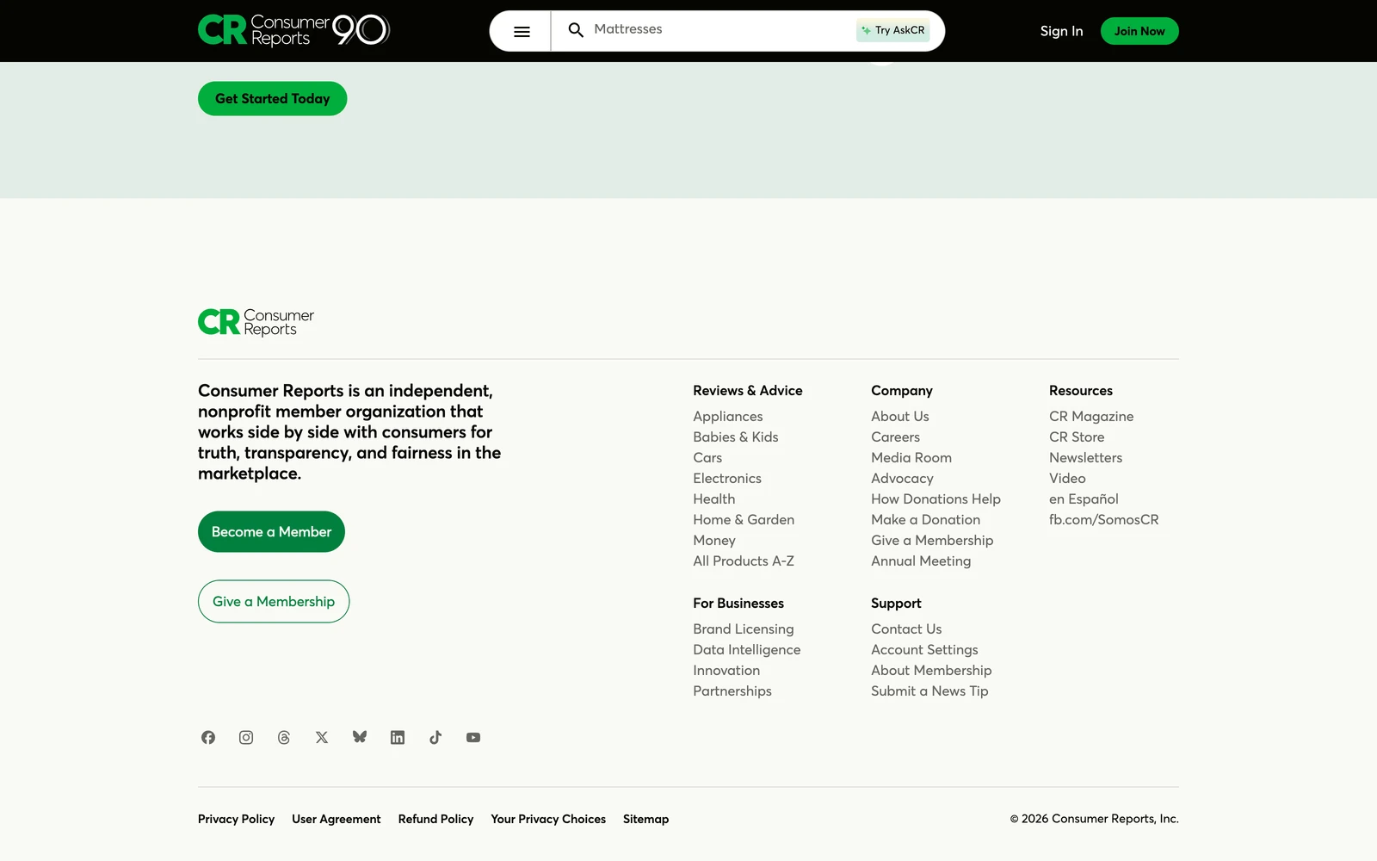
Task: Open Give a Membership link under Company
Action: point(932,541)
